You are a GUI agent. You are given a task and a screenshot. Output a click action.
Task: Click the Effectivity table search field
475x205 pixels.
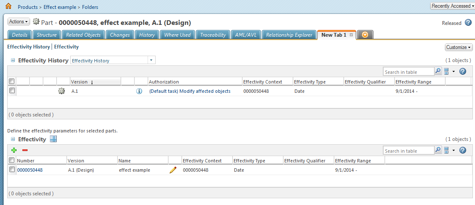(x=408, y=151)
